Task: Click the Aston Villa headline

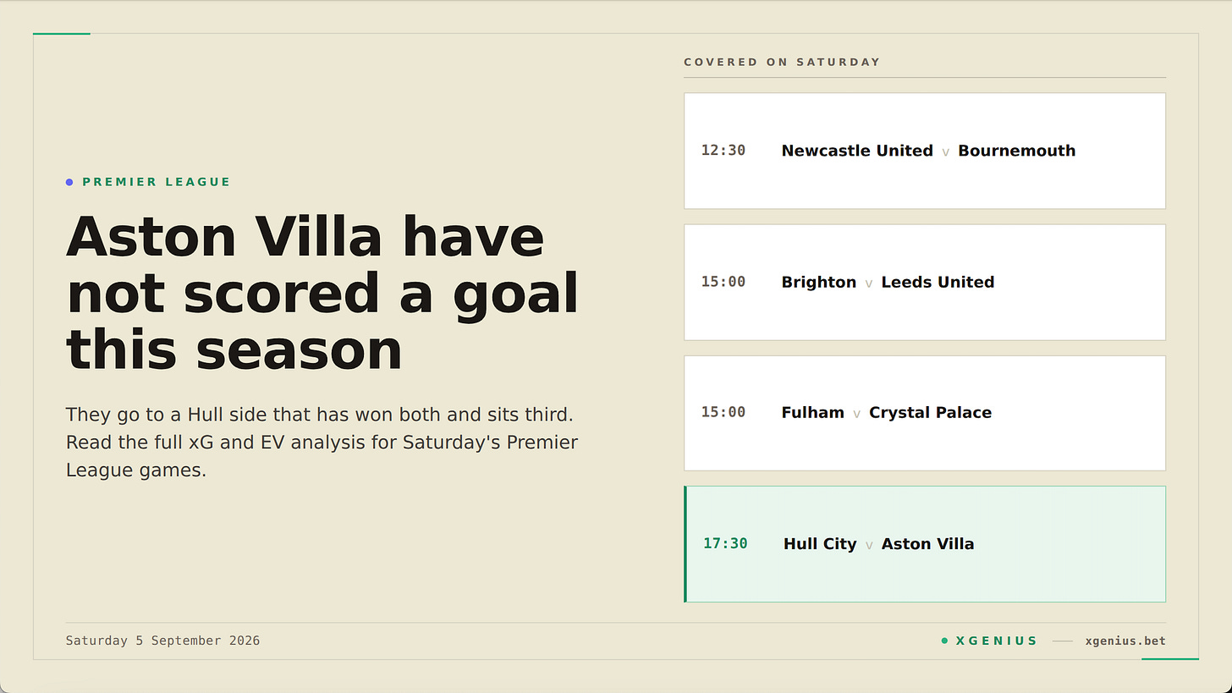Action: pos(322,293)
